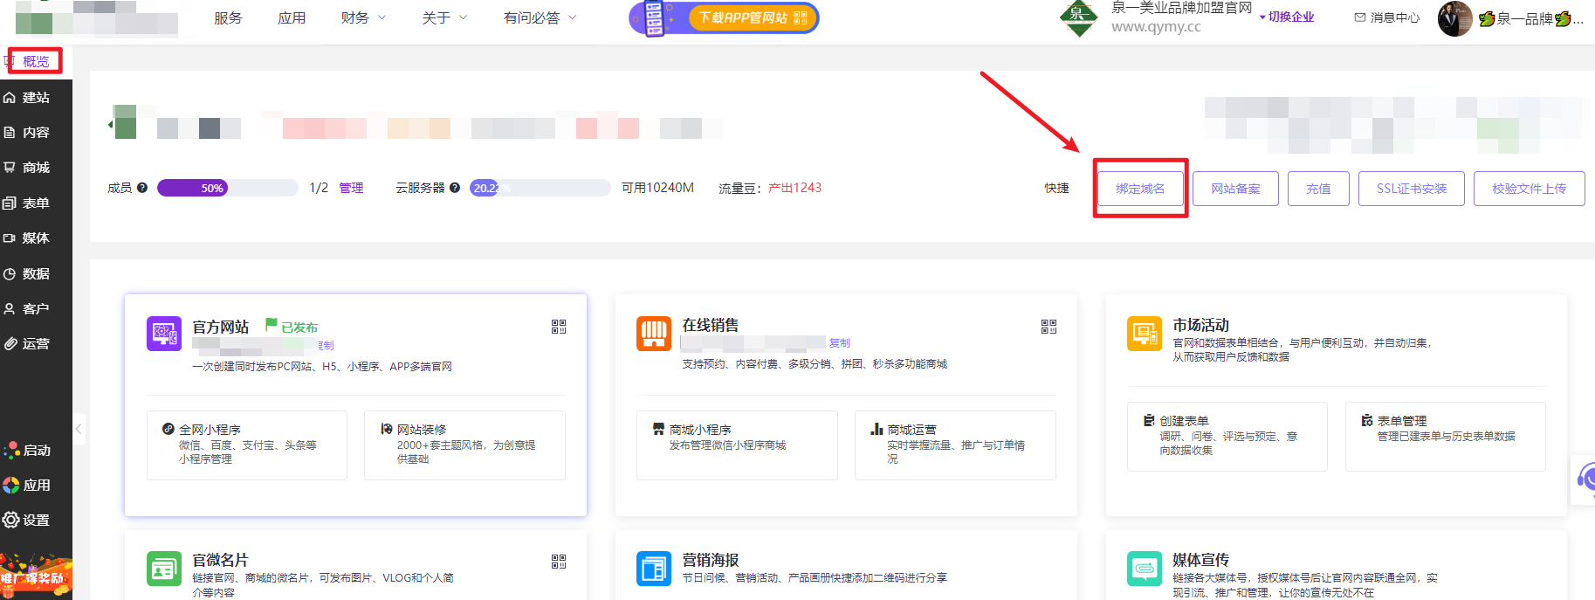Viewport: 1595px width, 600px height.
Task: Click the help icon beside 云服务器
Action: pos(455,188)
